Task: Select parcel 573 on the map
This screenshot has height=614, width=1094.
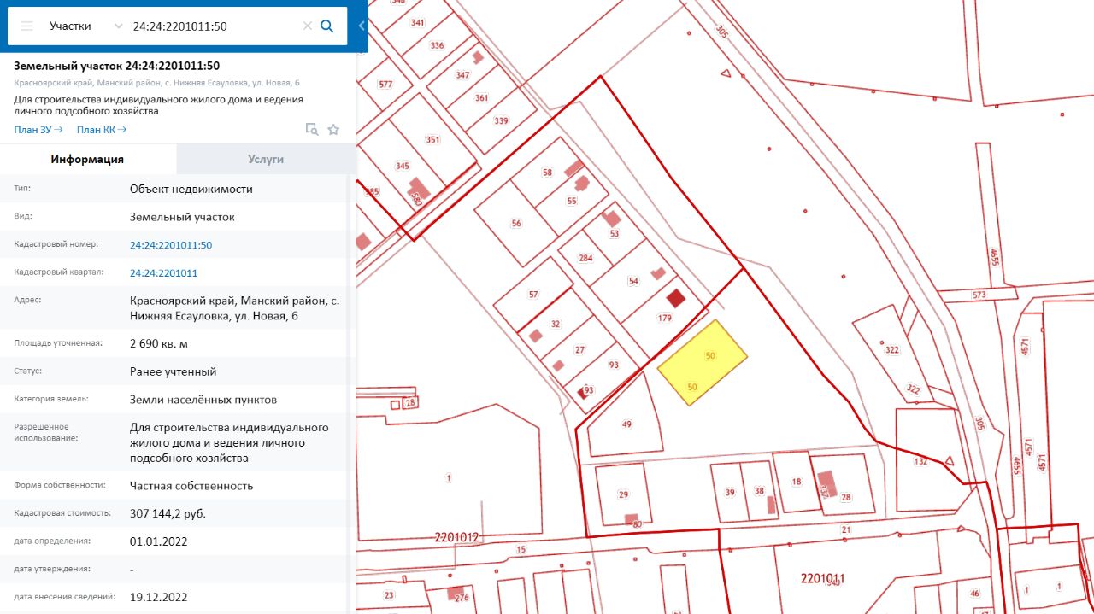Action: coord(979,295)
